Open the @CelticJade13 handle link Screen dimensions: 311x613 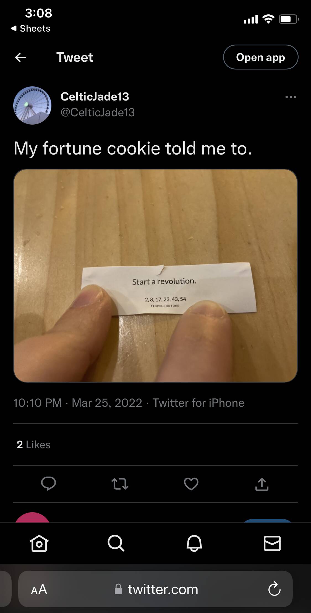(98, 112)
